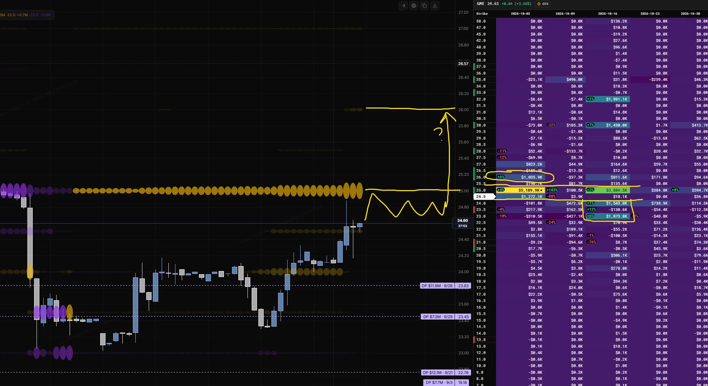Screen dimensions: 708x386
Task: Click the $3,884.5K cell at strike 25.0
Action: (x=608, y=190)
